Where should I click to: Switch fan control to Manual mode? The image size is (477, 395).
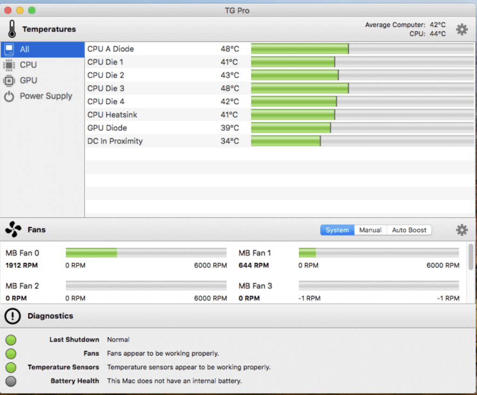(370, 230)
